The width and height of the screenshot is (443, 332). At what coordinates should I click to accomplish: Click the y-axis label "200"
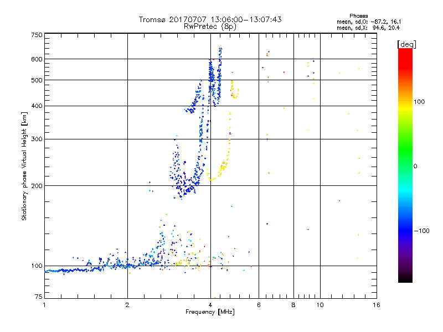[37, 186]
